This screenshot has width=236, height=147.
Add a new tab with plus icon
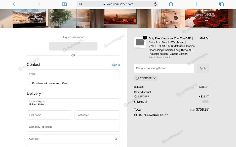click(196, 4)
